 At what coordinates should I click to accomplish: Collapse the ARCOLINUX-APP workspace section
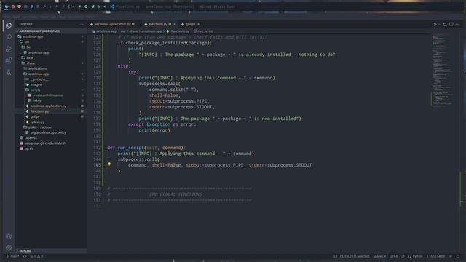coord(52,31)
